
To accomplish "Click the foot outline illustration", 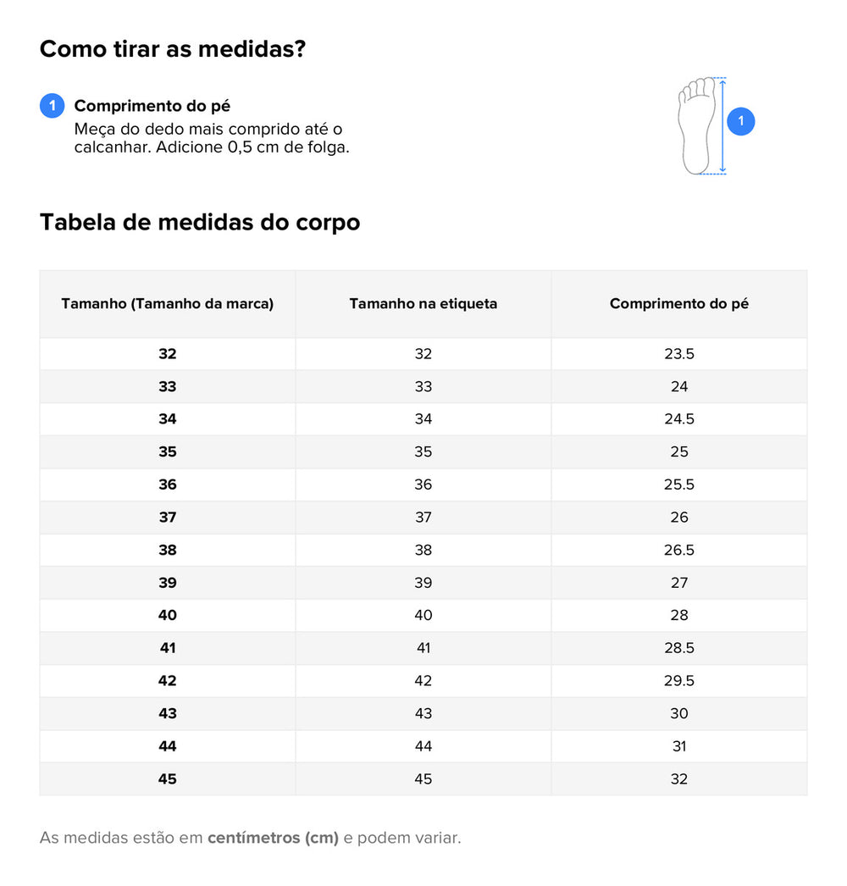I will [696, 125].
